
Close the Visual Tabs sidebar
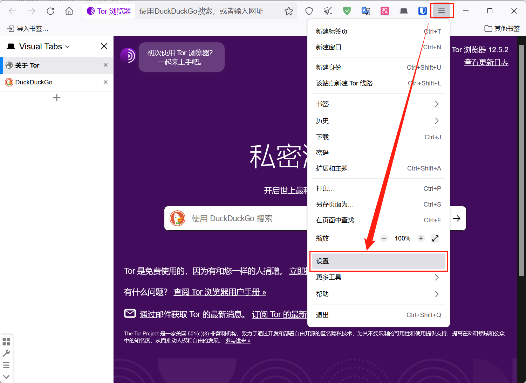point(104,46)
